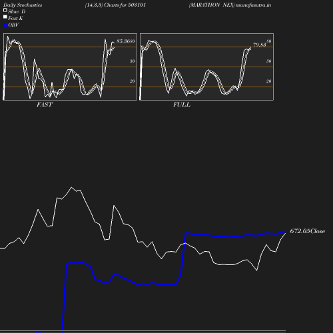This screenshot has height=333, width=333.
Task: Click the blue OBV legend swatch
Action: click(5, 25)
